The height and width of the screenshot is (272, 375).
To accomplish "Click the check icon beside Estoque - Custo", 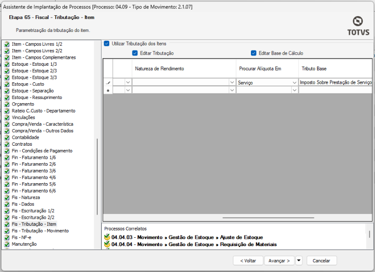I will click(6, 84).
